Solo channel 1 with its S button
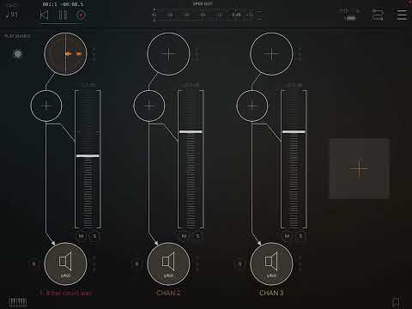The height and width of the screenshot is (309, 412). tap(94, 236)
